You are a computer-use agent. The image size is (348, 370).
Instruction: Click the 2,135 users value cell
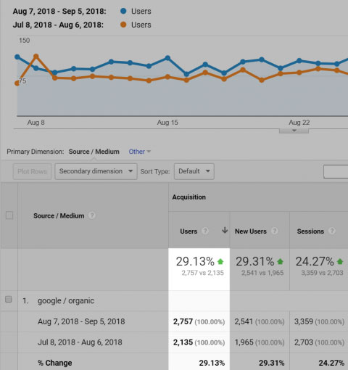(199, 342)
